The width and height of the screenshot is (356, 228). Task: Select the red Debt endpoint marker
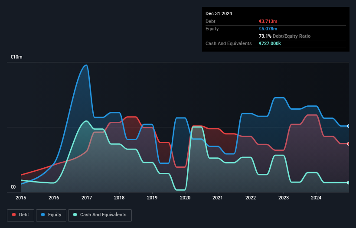click(x=349, y=143)
